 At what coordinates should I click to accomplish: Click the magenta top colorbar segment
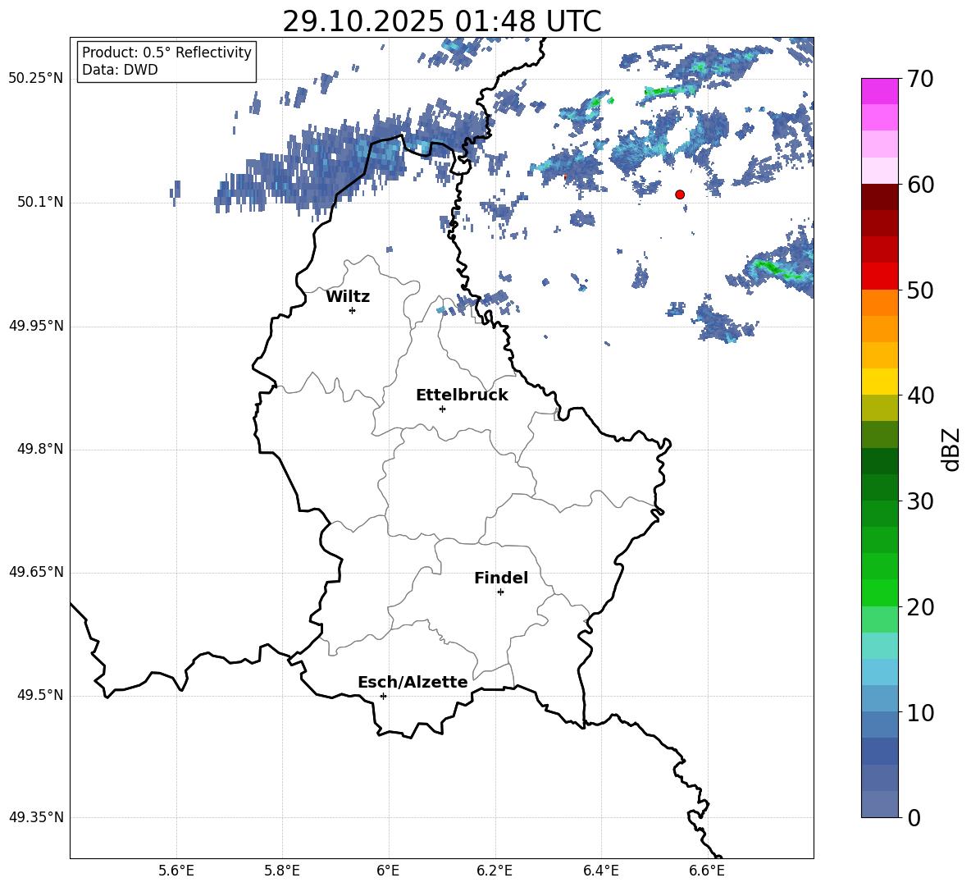click(x=879, y=91)
